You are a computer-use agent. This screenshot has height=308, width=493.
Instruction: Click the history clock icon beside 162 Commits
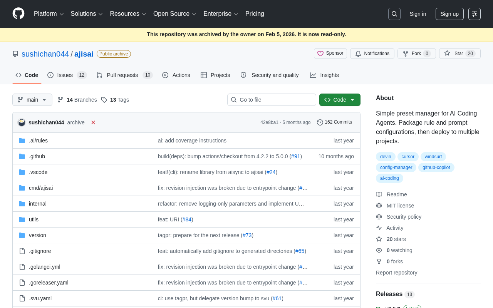320,122
